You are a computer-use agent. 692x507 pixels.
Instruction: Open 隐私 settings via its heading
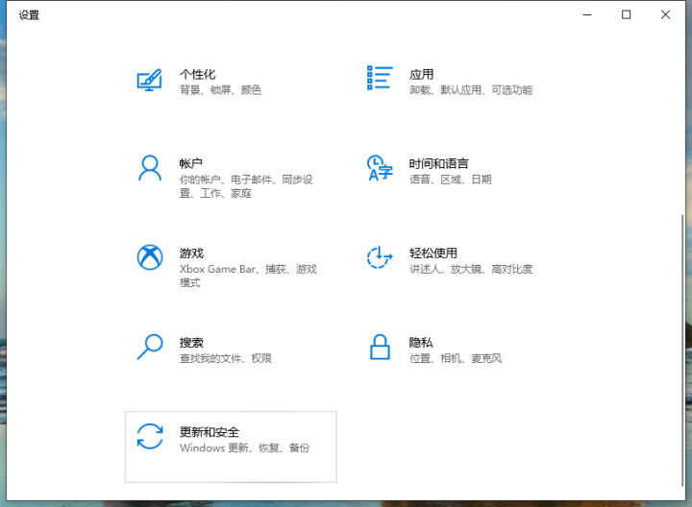421,342
